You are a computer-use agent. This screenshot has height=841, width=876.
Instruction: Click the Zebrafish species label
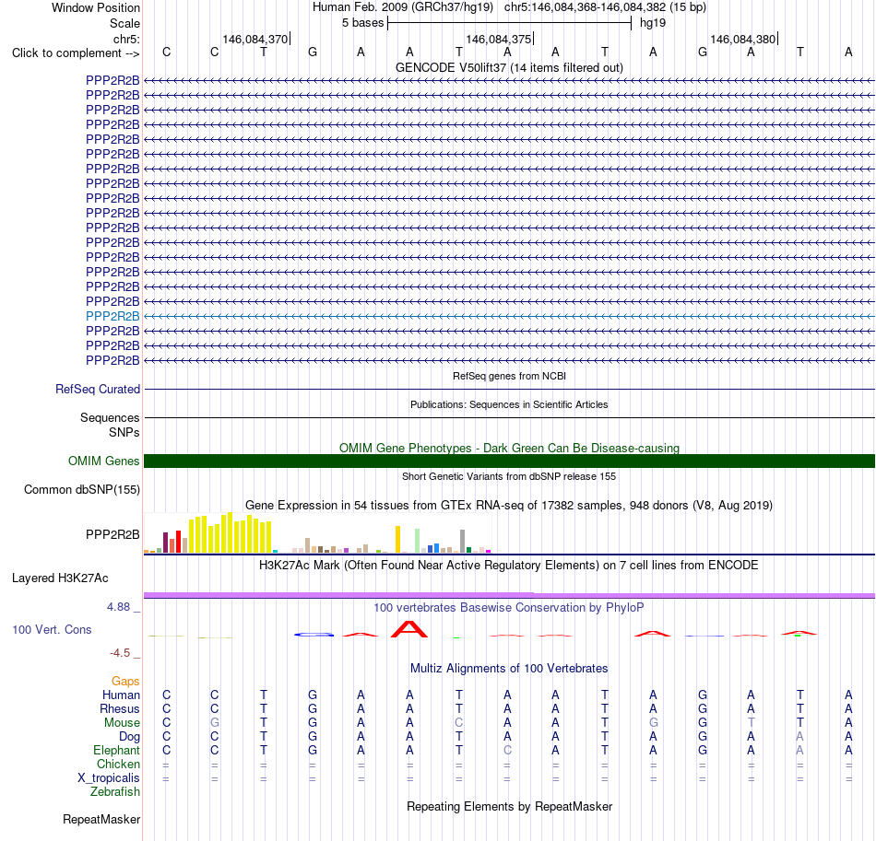[115, 792]
